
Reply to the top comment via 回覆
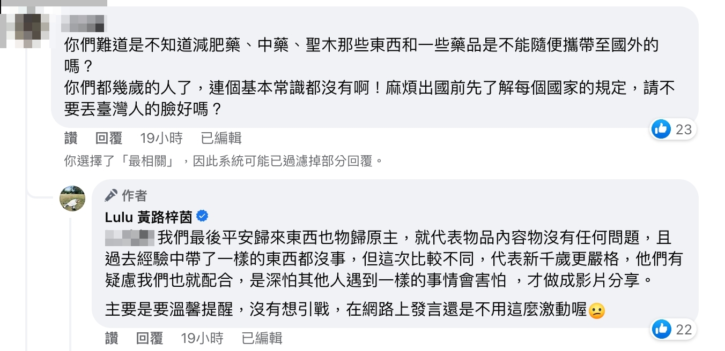point(109,139)
